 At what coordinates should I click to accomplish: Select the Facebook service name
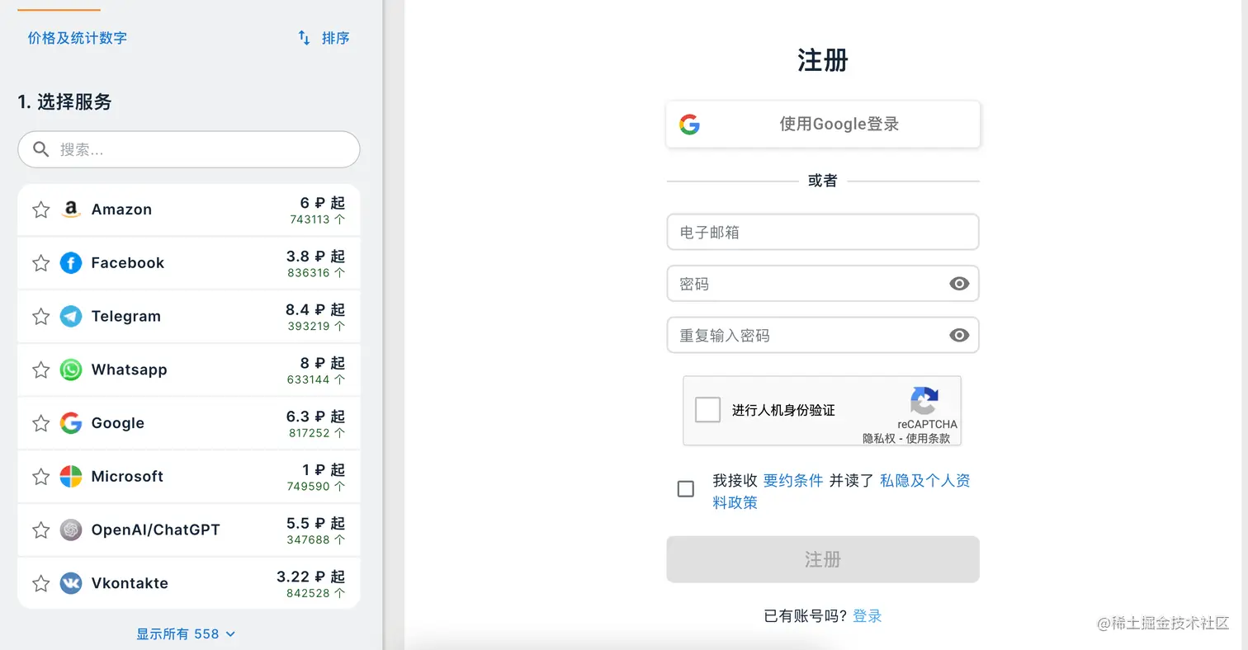pos(128,263)
